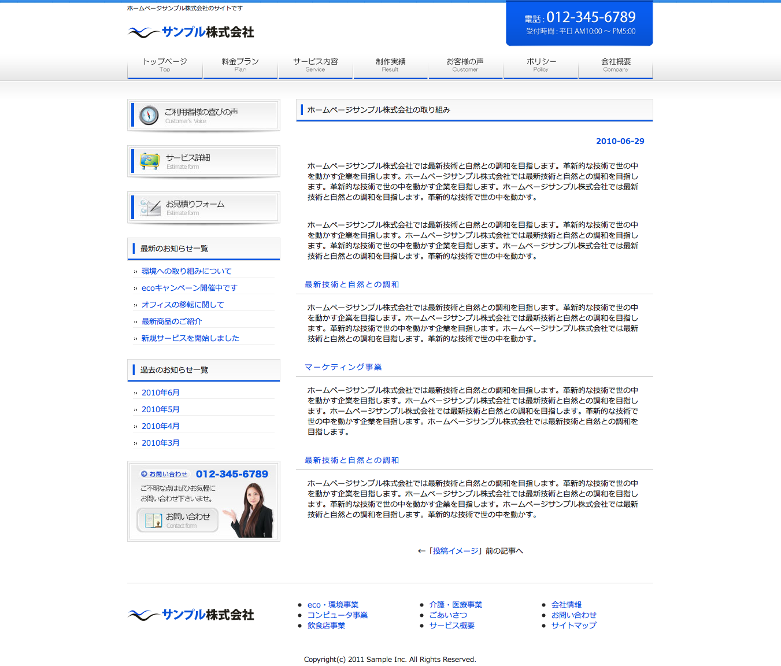The height and width of the screenshot is (666, 781).
Task: Open the 介護・医療事業 footer link
Action: click(x=456, y=605)
